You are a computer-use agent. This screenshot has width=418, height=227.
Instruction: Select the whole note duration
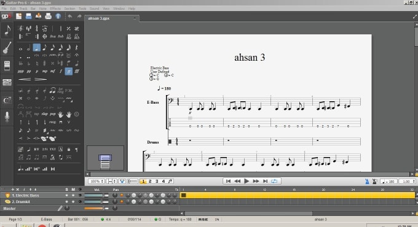[x=20, y=48]
